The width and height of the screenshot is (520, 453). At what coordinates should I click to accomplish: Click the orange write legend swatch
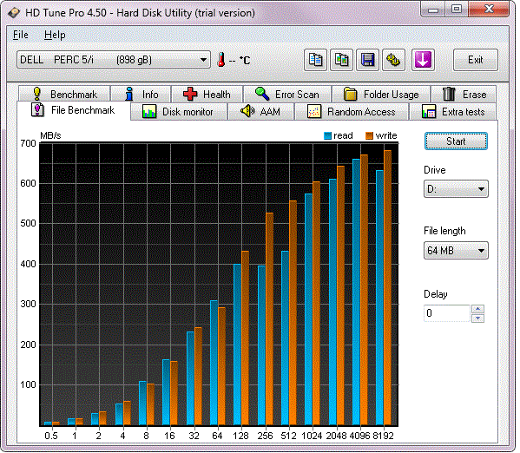(369, 135)
